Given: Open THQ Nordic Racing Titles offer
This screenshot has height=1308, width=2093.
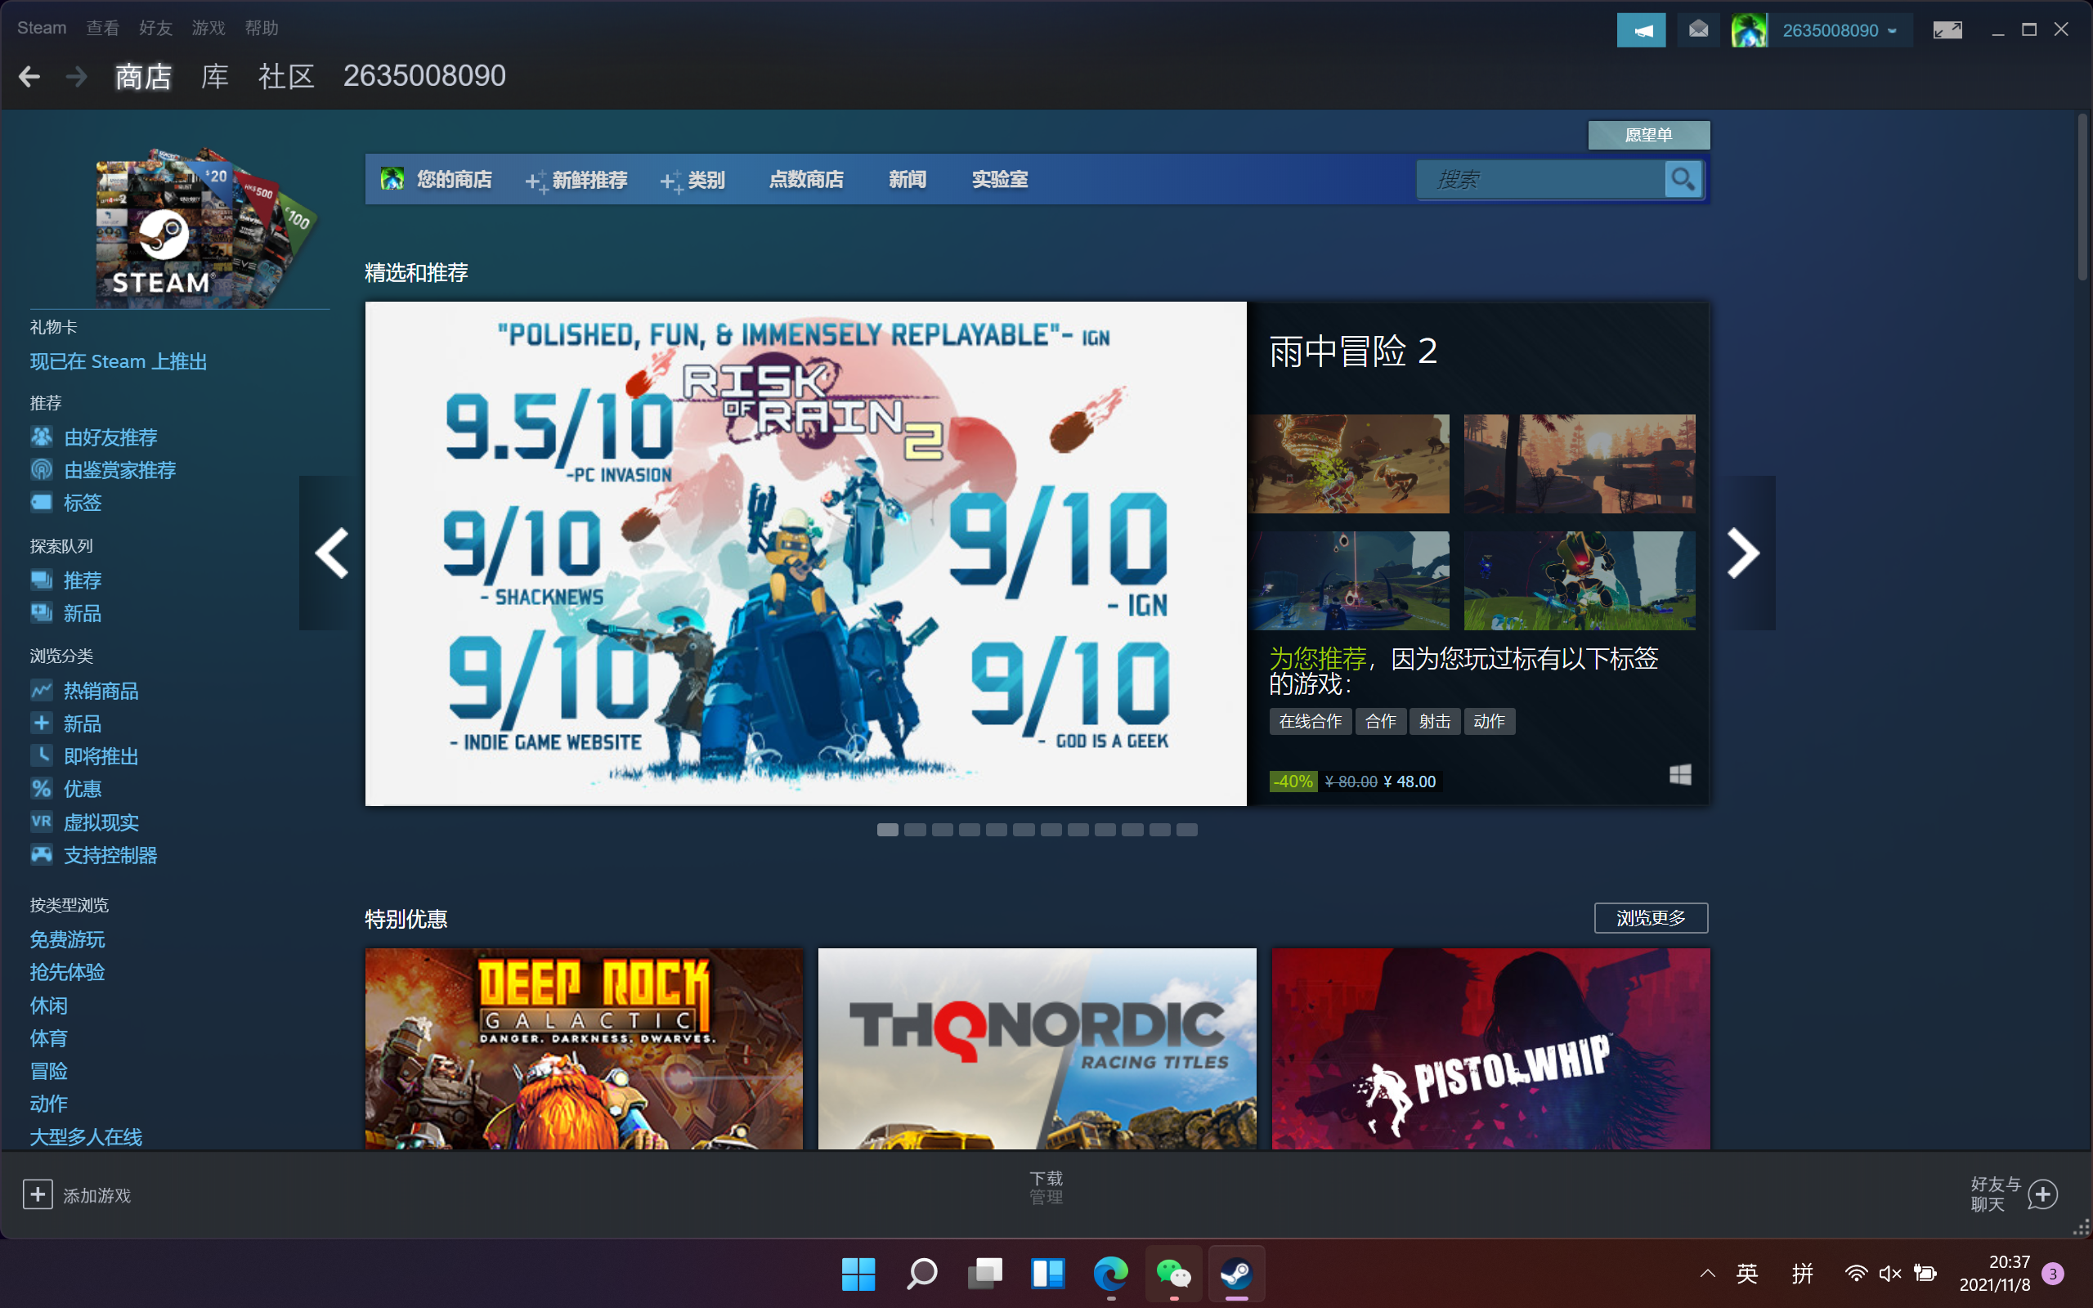Looking at the screenshot, I should coord(1037,1049).
